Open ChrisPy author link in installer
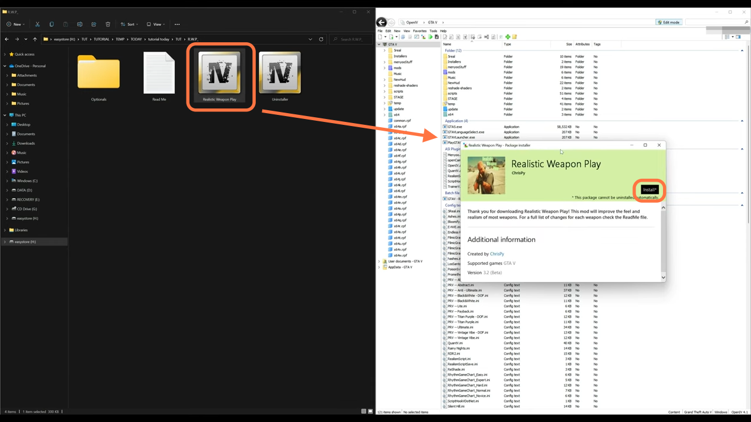The image size is (751, 422). coord(496,254)
